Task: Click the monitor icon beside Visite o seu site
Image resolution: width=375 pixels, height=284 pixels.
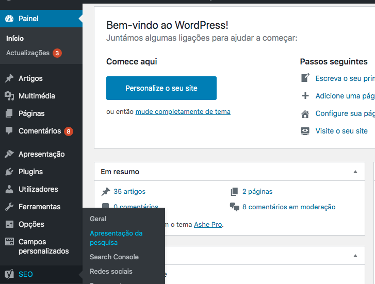Action: pyautogui.click(x=305, y=131)
